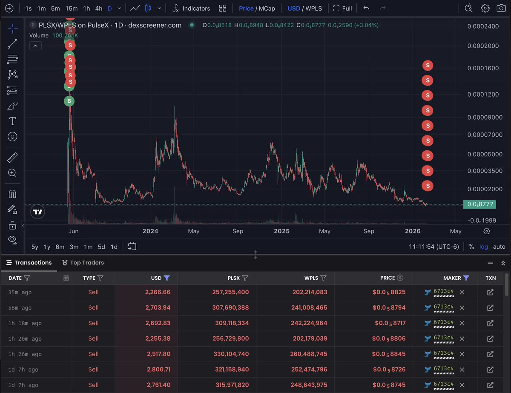Expand the chart style dropdown arrow
The width and height of the screenshot is (511, 393).
tap(160, 9)
